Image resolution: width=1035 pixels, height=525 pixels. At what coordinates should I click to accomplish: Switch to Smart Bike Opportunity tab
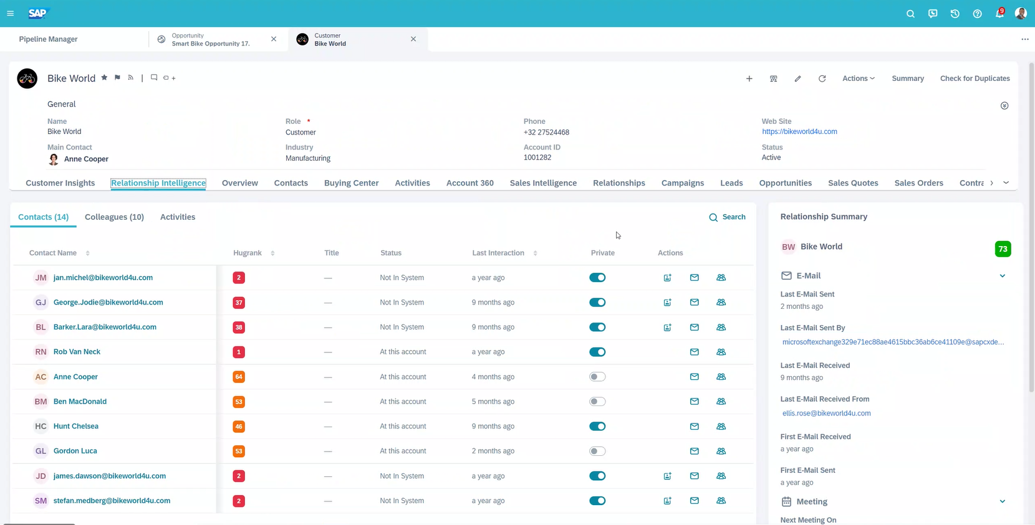(x=211, y=39)
